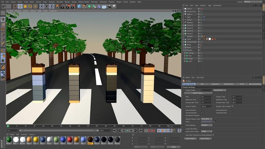265x149 pixels.
Task: Toggle the Use Animation checkbox
Action: 202,110
